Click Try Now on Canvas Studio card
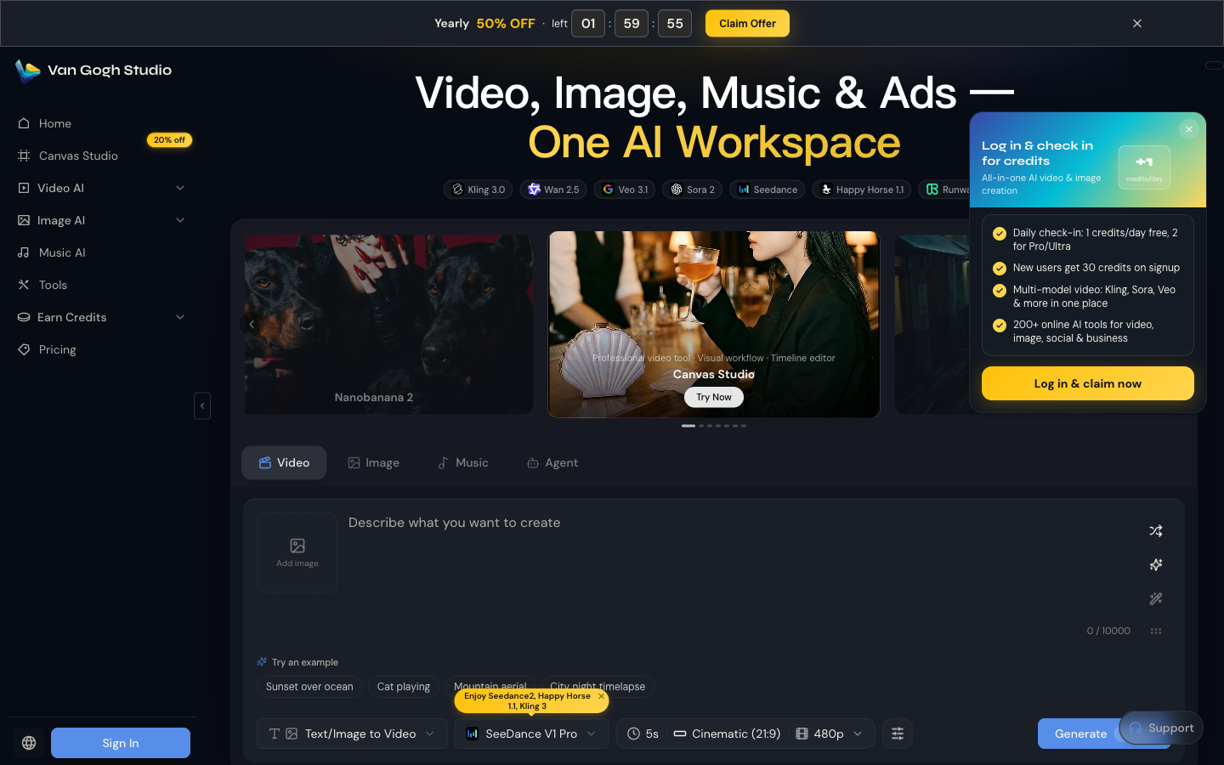The image size is (1224, 765). [x=714, y=397]
